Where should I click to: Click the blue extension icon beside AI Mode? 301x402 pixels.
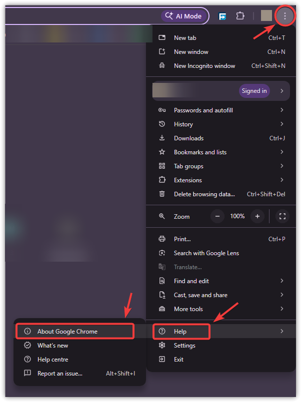pyautogui.click(x=222, y=16)
